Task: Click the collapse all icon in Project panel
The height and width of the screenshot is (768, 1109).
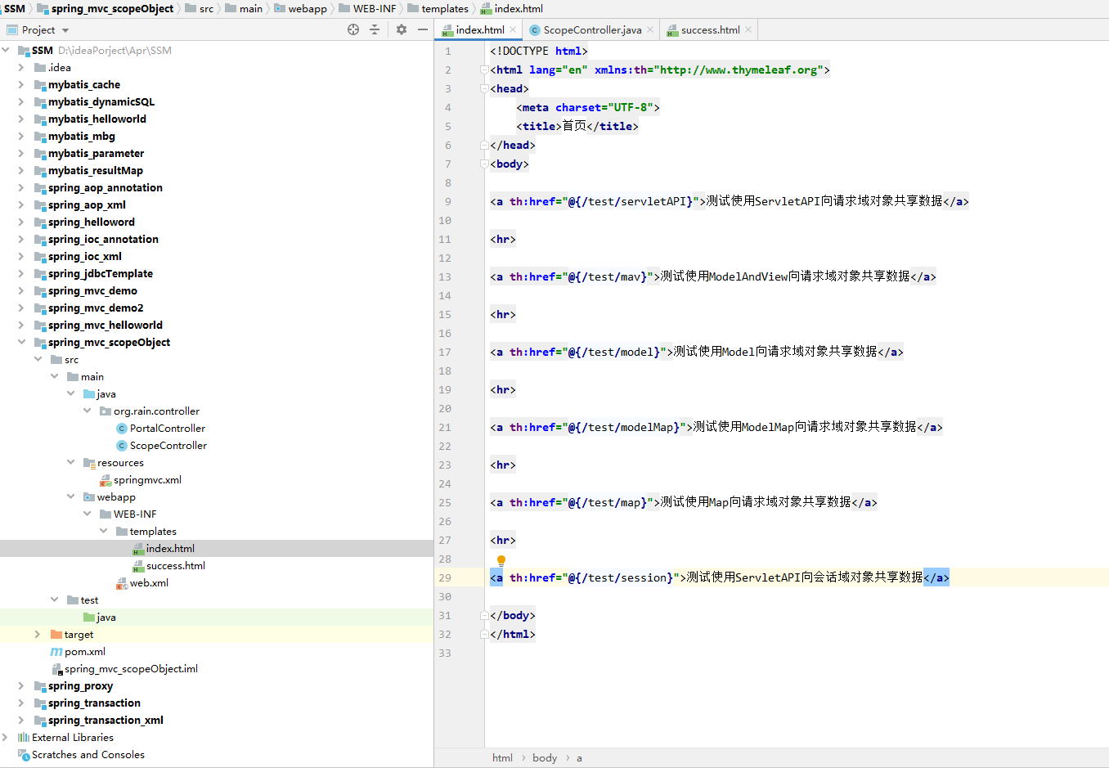Action: [375, 29]
